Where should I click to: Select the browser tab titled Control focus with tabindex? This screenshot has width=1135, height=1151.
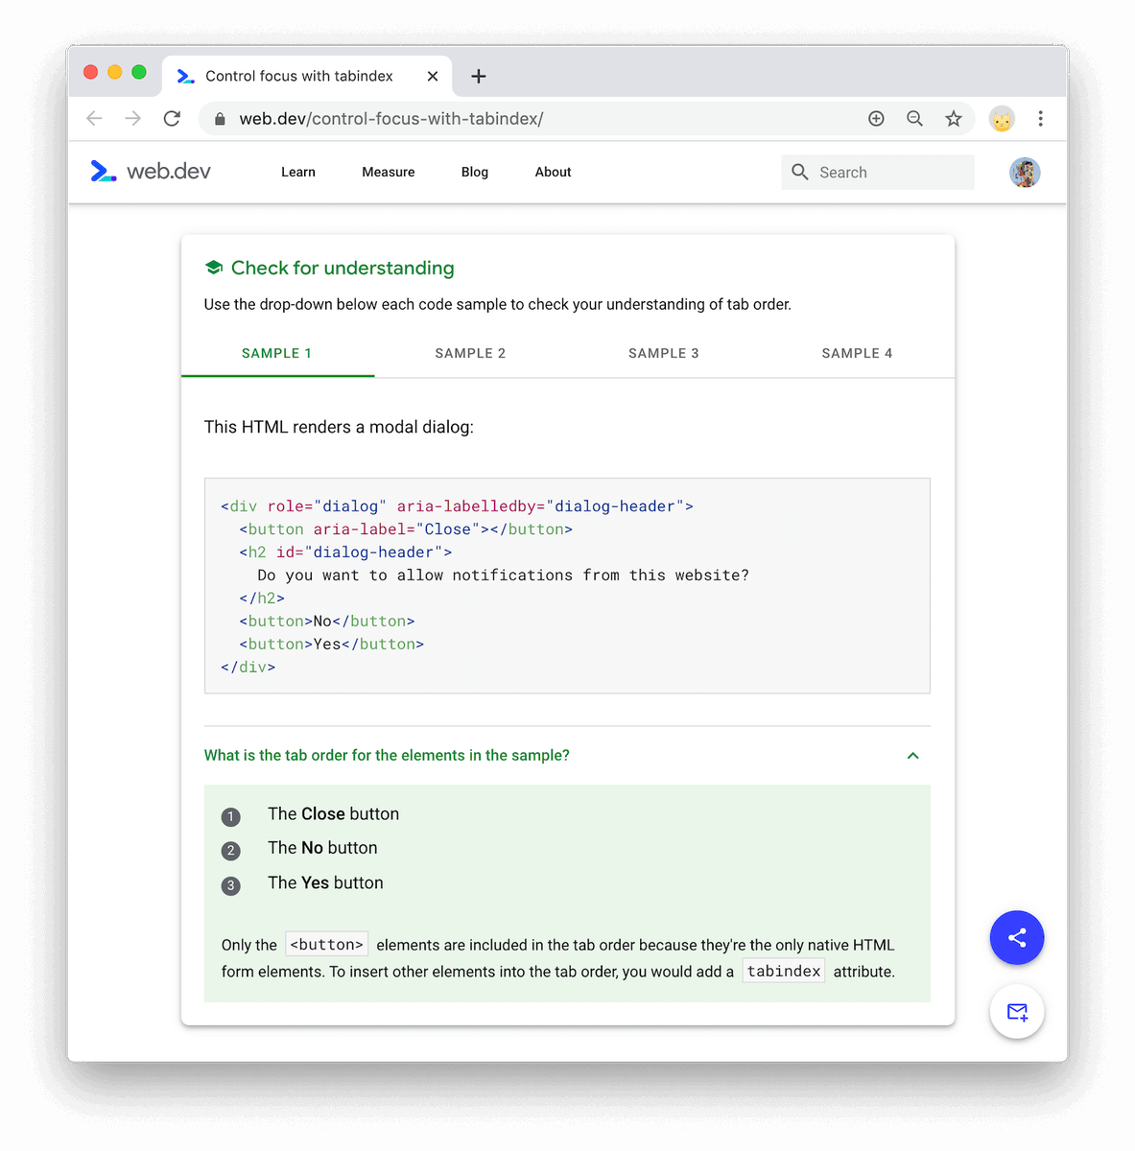tap(307, 76)
